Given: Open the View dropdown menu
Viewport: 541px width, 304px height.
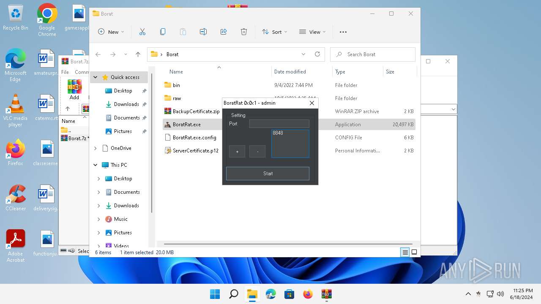Looking at the screenshot, I should pos(312,32).
